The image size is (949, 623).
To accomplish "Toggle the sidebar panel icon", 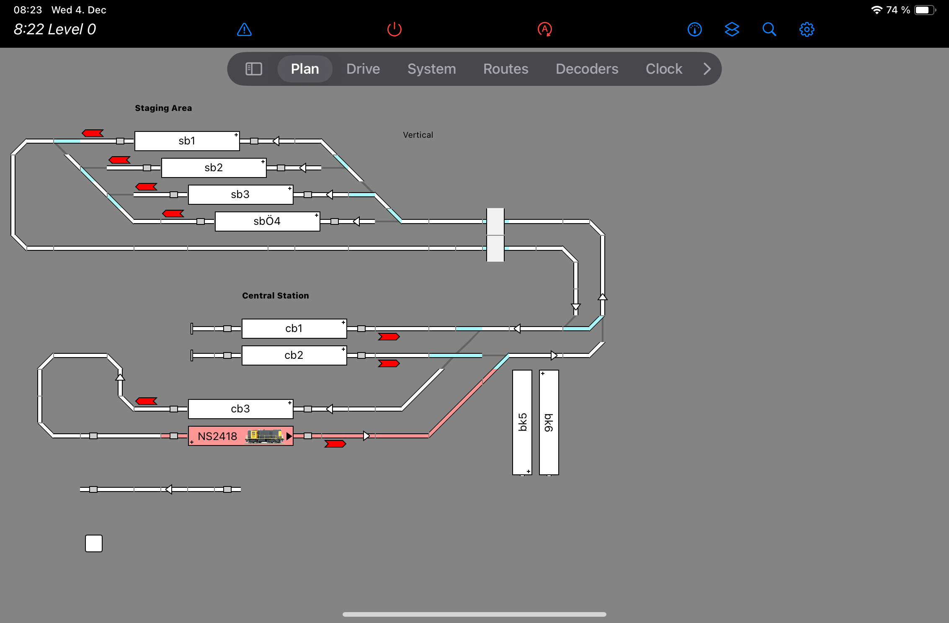I will point(253,69).
